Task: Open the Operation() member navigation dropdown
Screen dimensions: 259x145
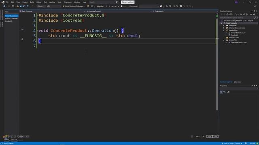Action: click(185, 11)
